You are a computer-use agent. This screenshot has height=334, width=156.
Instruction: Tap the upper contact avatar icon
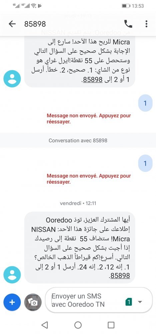(12, 78)
